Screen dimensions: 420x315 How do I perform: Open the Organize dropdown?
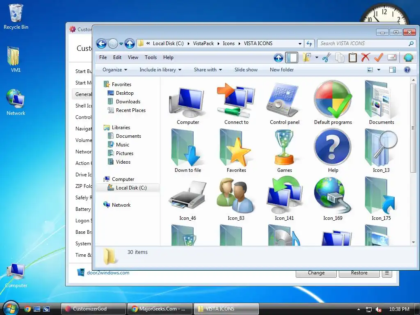click(115, 70)
